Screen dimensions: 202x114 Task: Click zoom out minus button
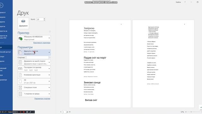186,112
